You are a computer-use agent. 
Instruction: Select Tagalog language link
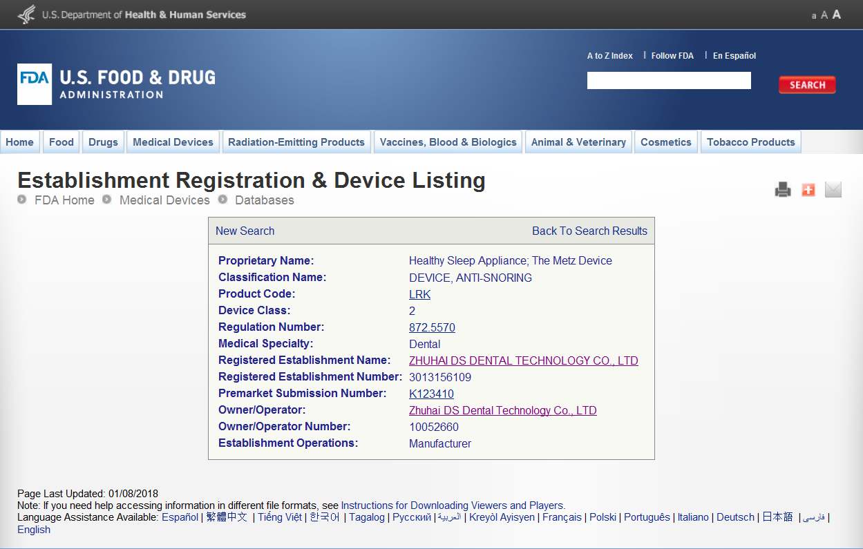367,517
